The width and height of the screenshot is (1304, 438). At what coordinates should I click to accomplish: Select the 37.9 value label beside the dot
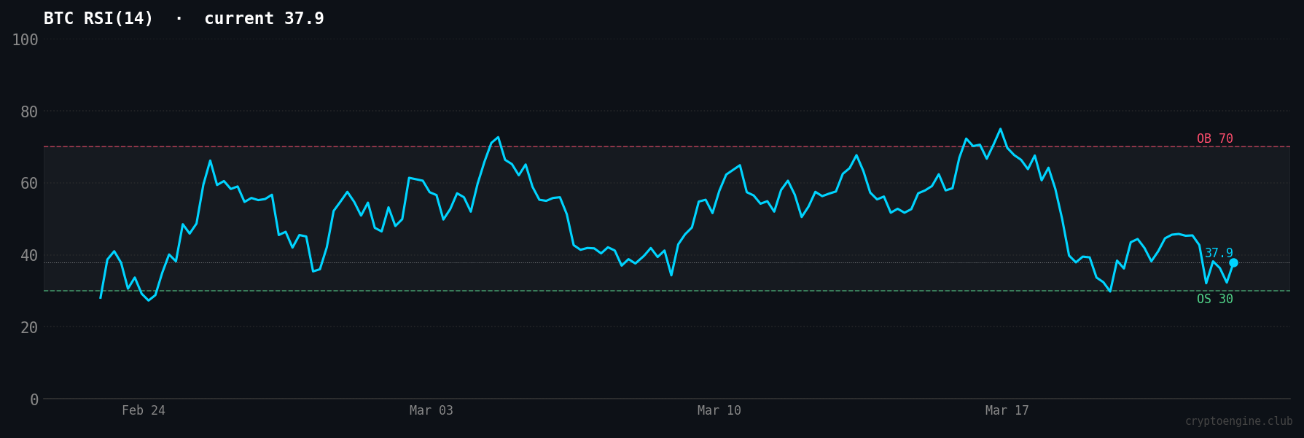1218,253
